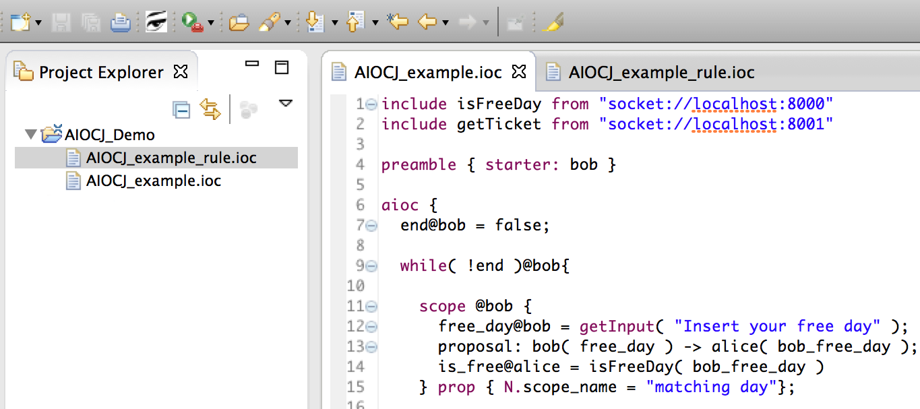Click 'isFreeDay' call on line 14
Viewport: 920px width, 409px height.
pos(632,367)
